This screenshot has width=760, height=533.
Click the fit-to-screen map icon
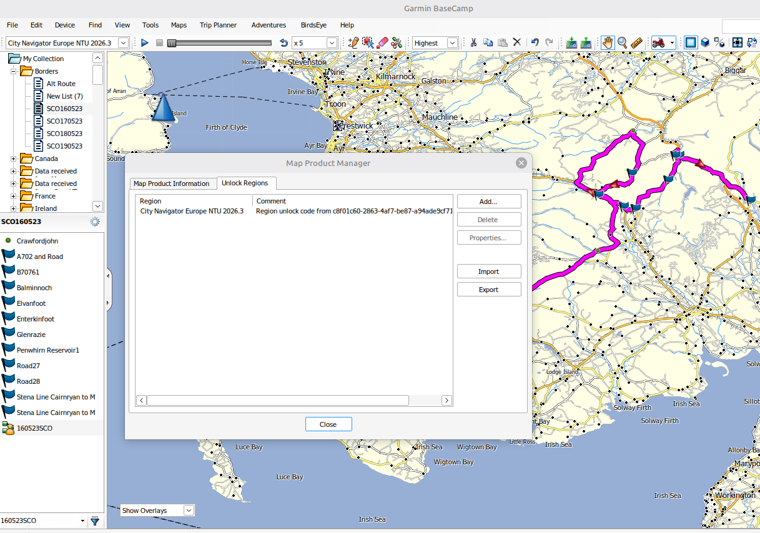738,42
